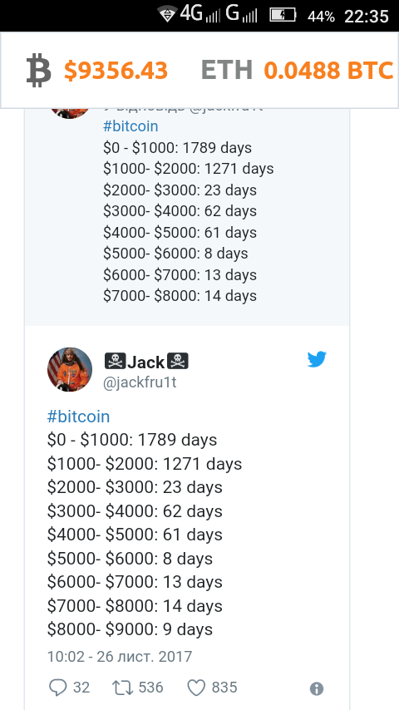Tap the Wi-Fi signal icon
This screenshot has height=710, width=399.
click(167, 15)
